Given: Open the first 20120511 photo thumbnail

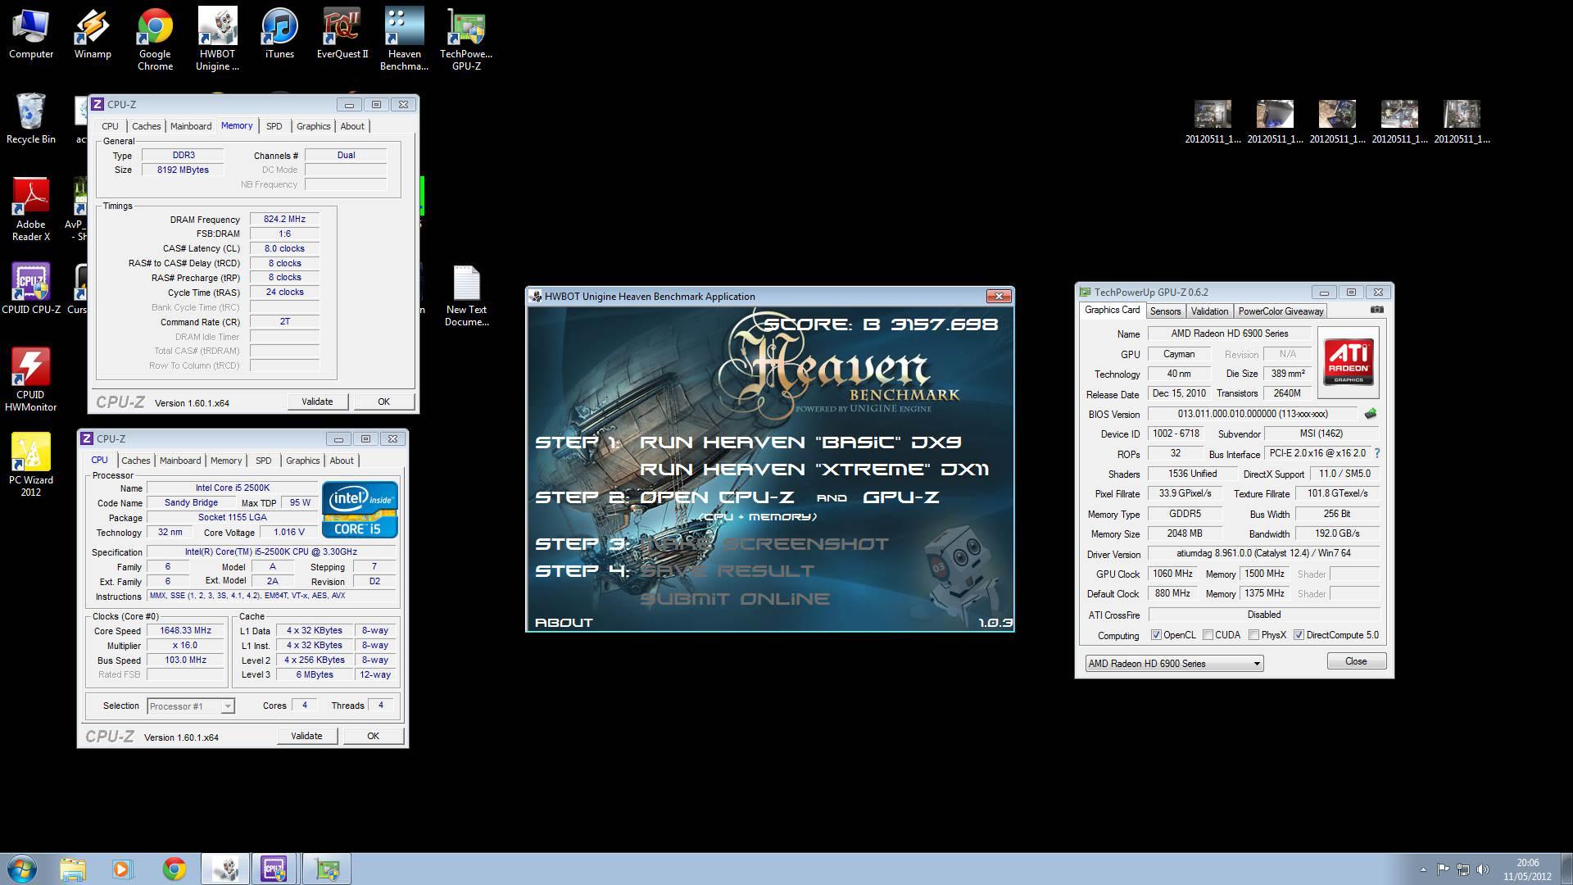Looking at the screenshot, I should pyautogui.click(x=1213, y=121).
